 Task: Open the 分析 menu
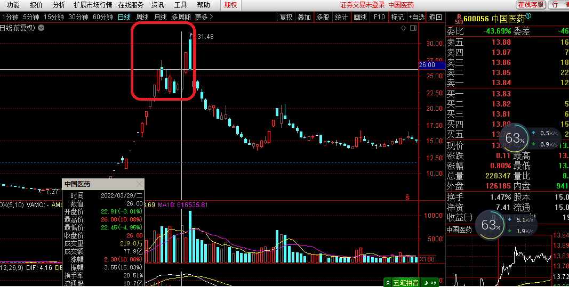tap(59, 5)
